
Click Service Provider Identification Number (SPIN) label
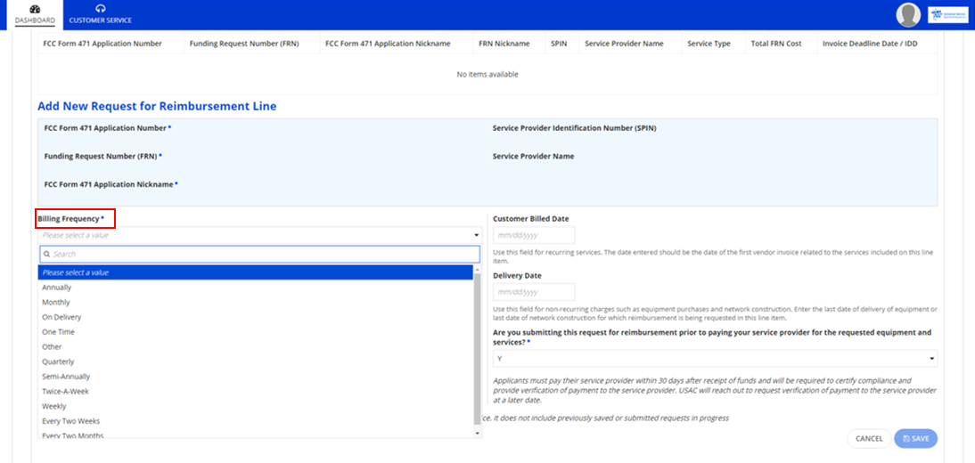click(575, 128)
